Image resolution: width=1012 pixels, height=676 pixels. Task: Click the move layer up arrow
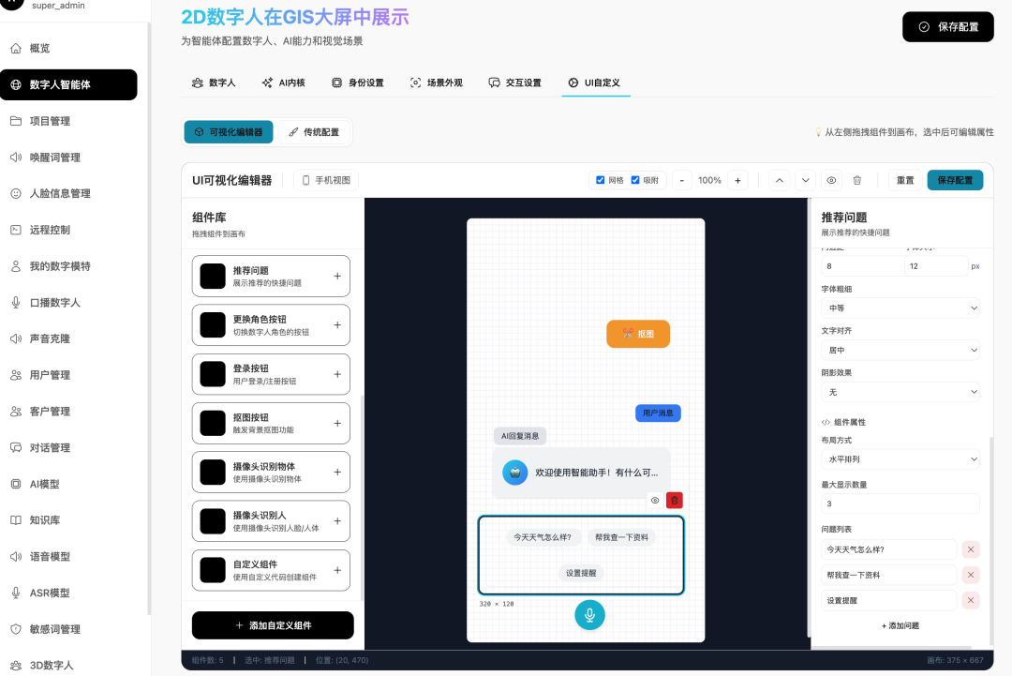pyautogui.click(x=779, y=180)
